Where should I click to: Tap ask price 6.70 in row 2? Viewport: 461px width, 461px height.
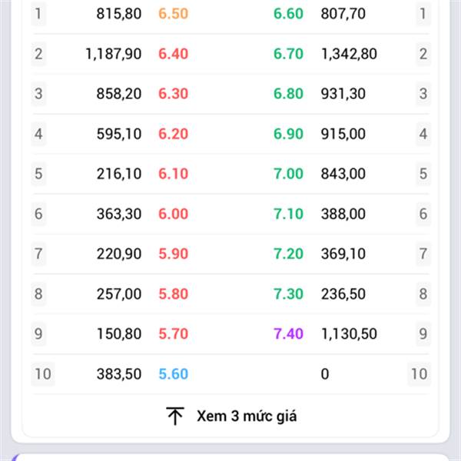coord(288,54)
